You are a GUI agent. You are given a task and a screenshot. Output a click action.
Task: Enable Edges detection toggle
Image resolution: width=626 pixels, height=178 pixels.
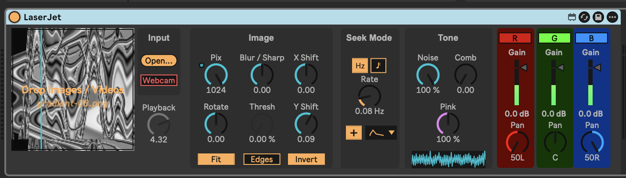(x=262, y=159)
